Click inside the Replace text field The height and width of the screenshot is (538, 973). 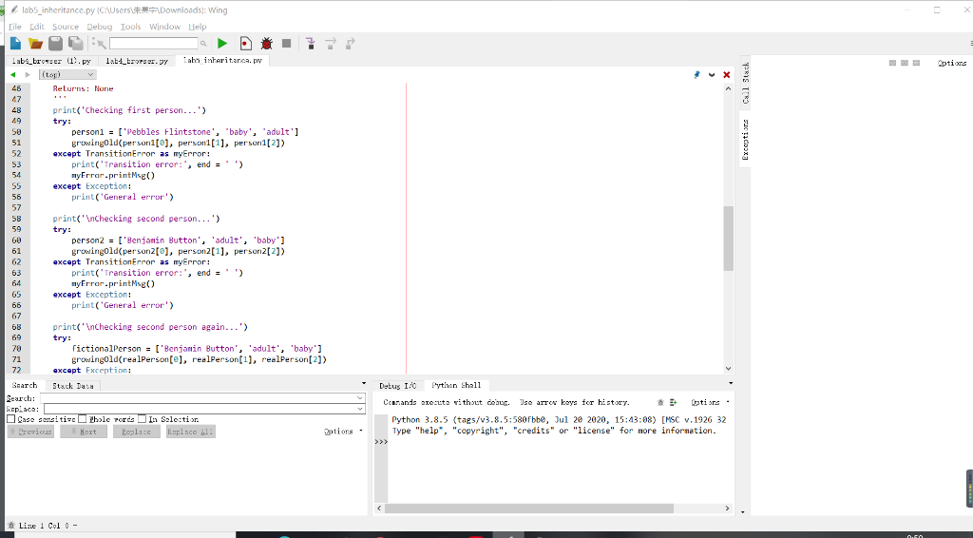click(x=200, y=409)
